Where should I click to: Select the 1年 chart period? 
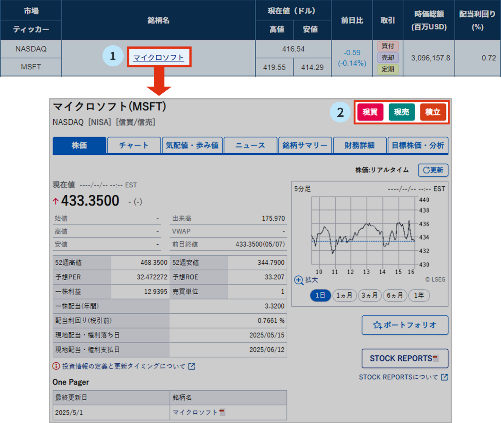coord(419,295)
